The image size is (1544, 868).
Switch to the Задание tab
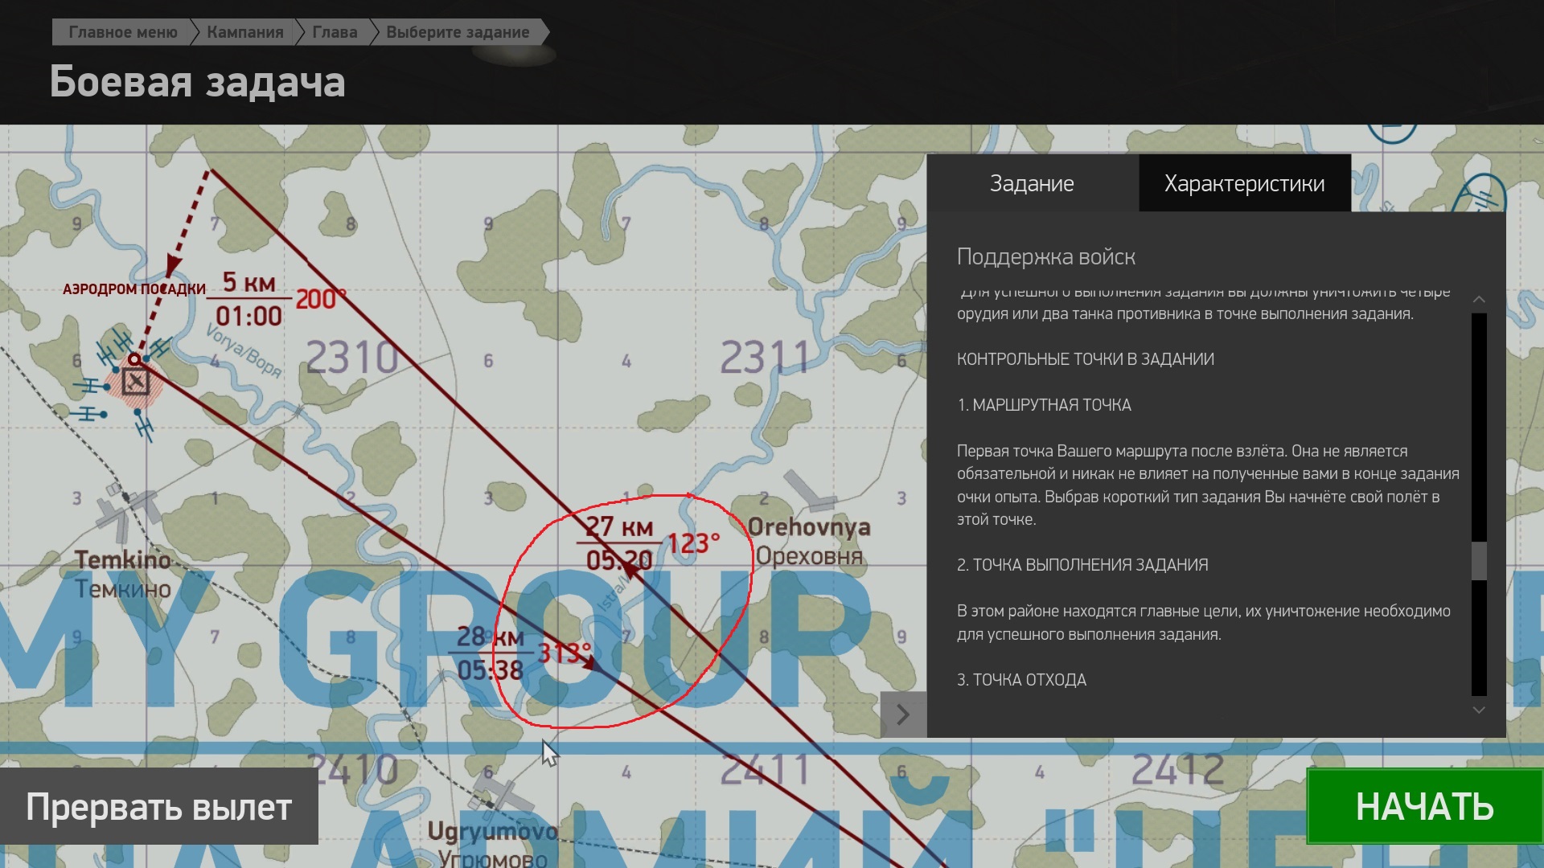click(x=1032, y=184)
